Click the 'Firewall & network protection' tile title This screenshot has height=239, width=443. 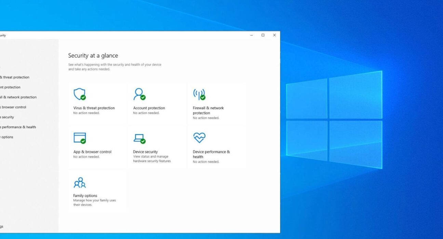tap(208, 110)
